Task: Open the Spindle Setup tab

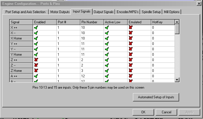Action: [x=151, y=12]
